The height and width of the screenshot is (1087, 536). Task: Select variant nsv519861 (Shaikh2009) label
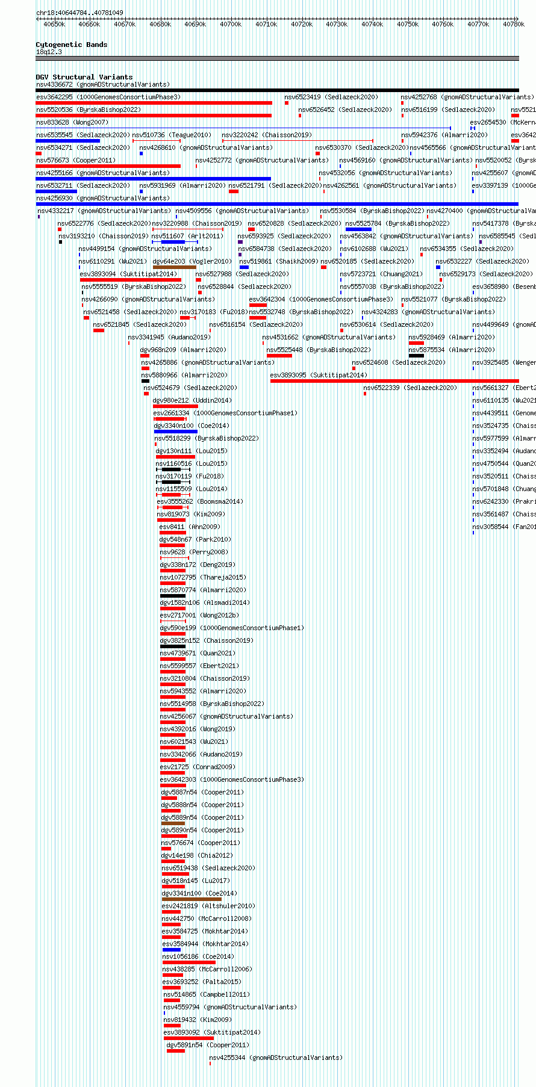(279, 261)
